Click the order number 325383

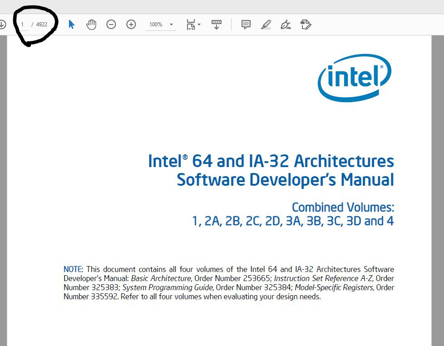click(x=105, y=287)
